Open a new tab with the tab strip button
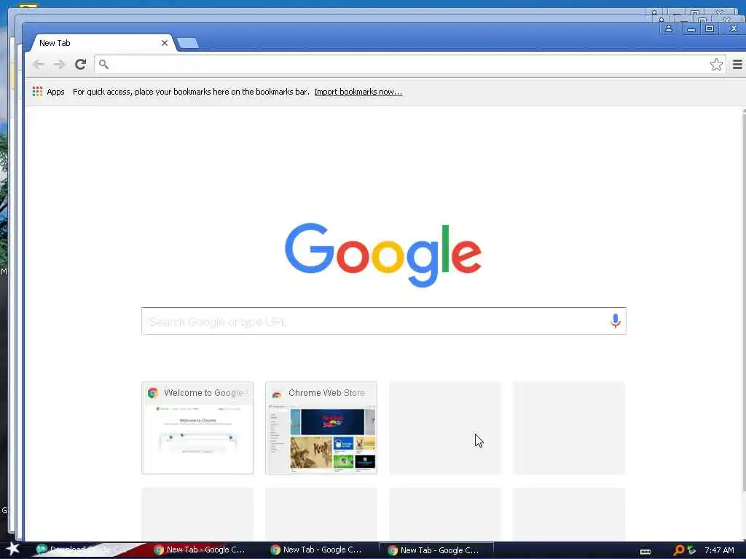746x559 pixels. (x=187, y=43)
